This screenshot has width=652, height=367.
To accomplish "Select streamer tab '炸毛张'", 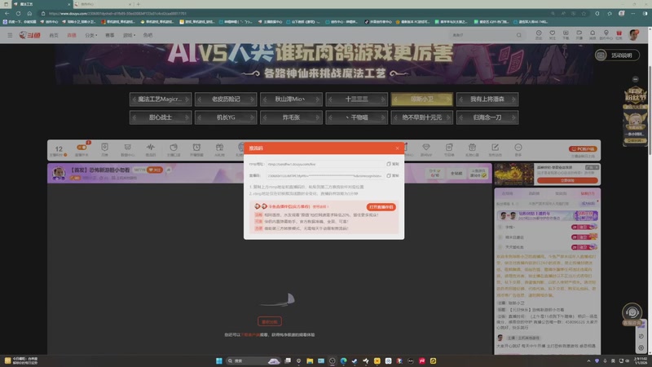I will [291, 117].
